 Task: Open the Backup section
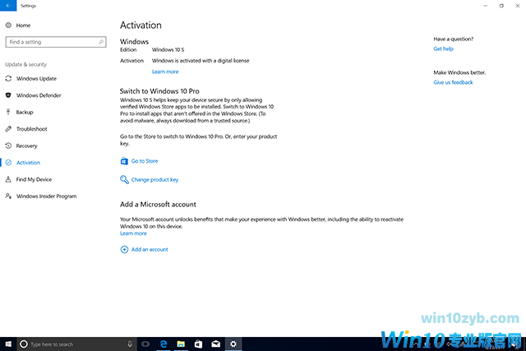(x=25, y=112)
